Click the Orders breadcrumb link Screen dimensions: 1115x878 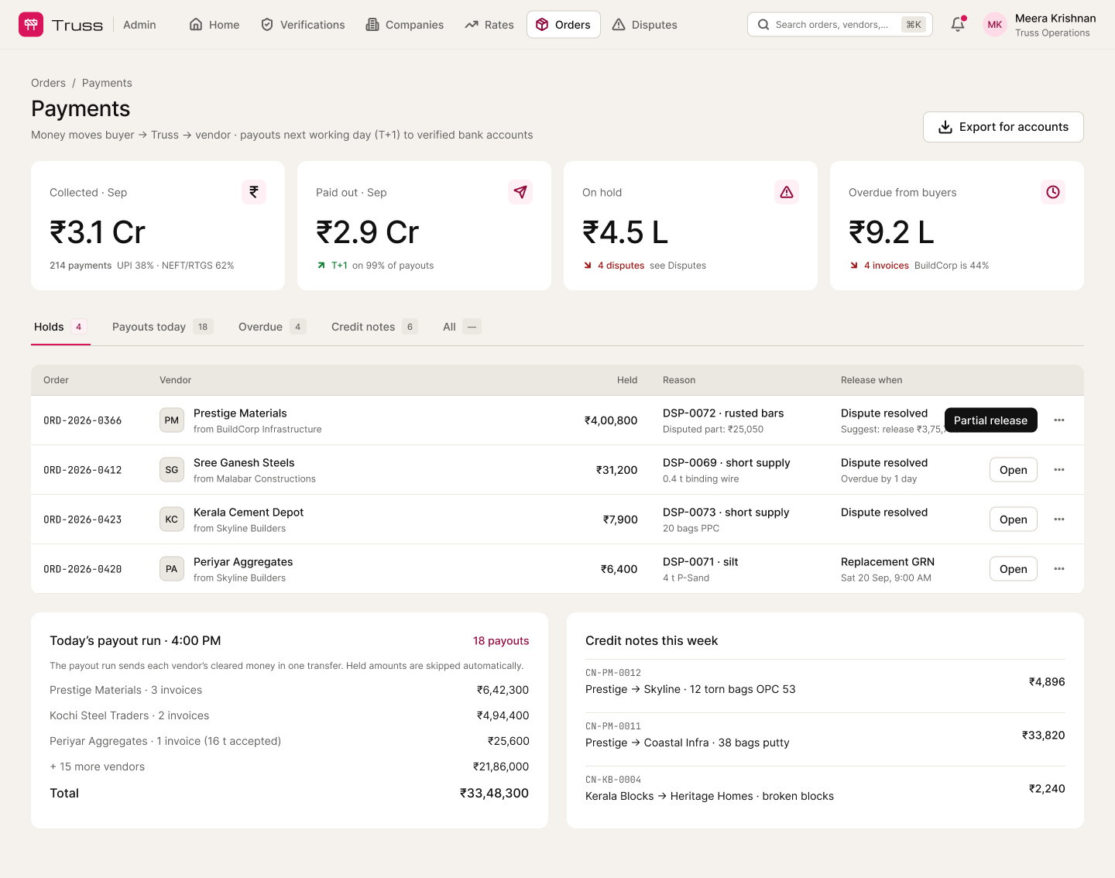(48, 83)
